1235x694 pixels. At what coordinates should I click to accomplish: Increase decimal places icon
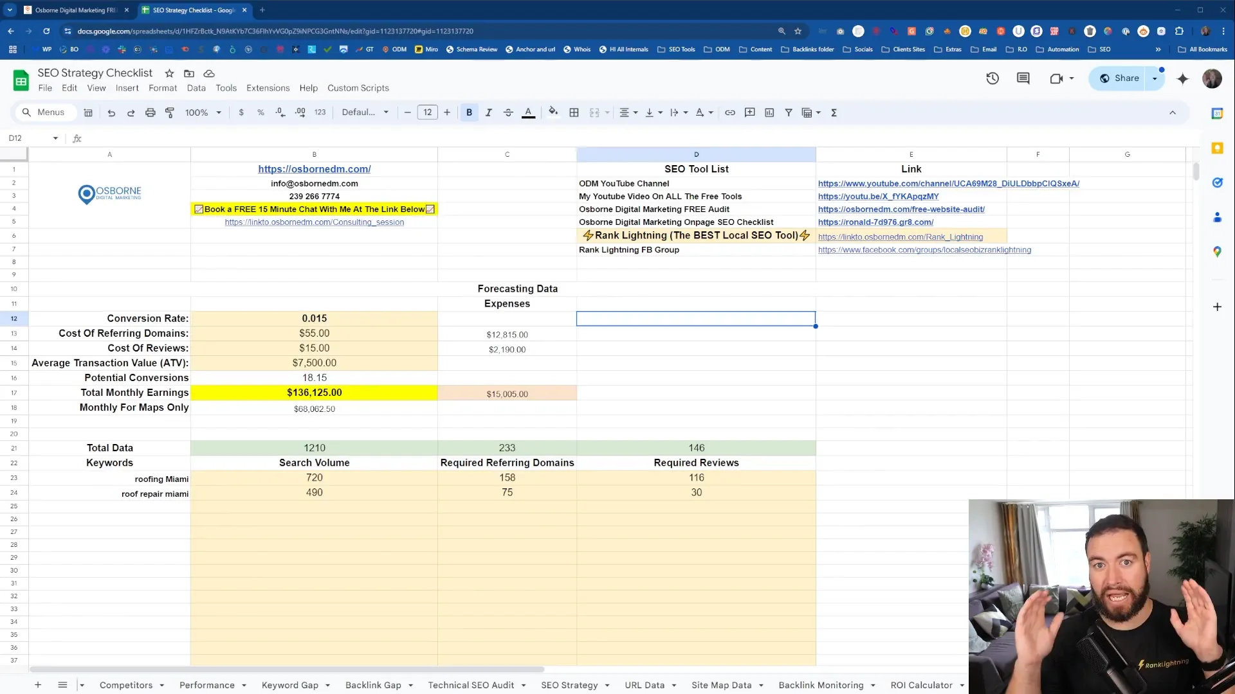pos(300,112)
